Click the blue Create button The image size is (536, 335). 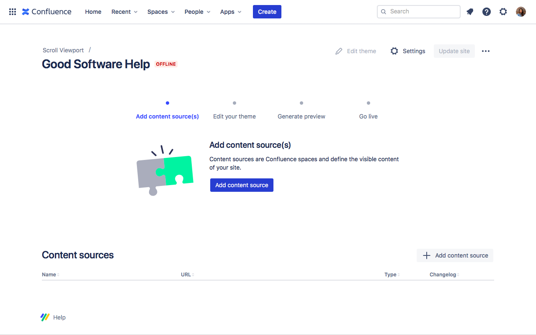pyautogui.click(x=267, y=12)
